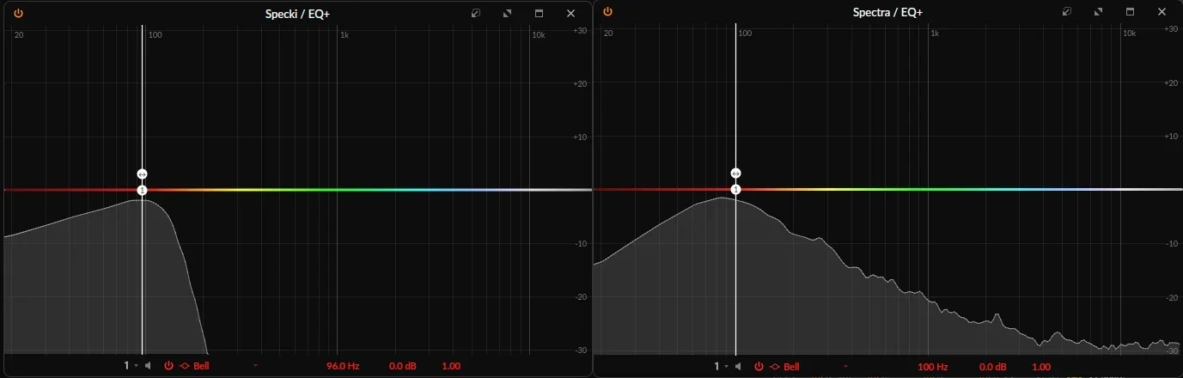
Task: Click the 96.0 Hz frequency field
Action: click(x=343, y=366)
